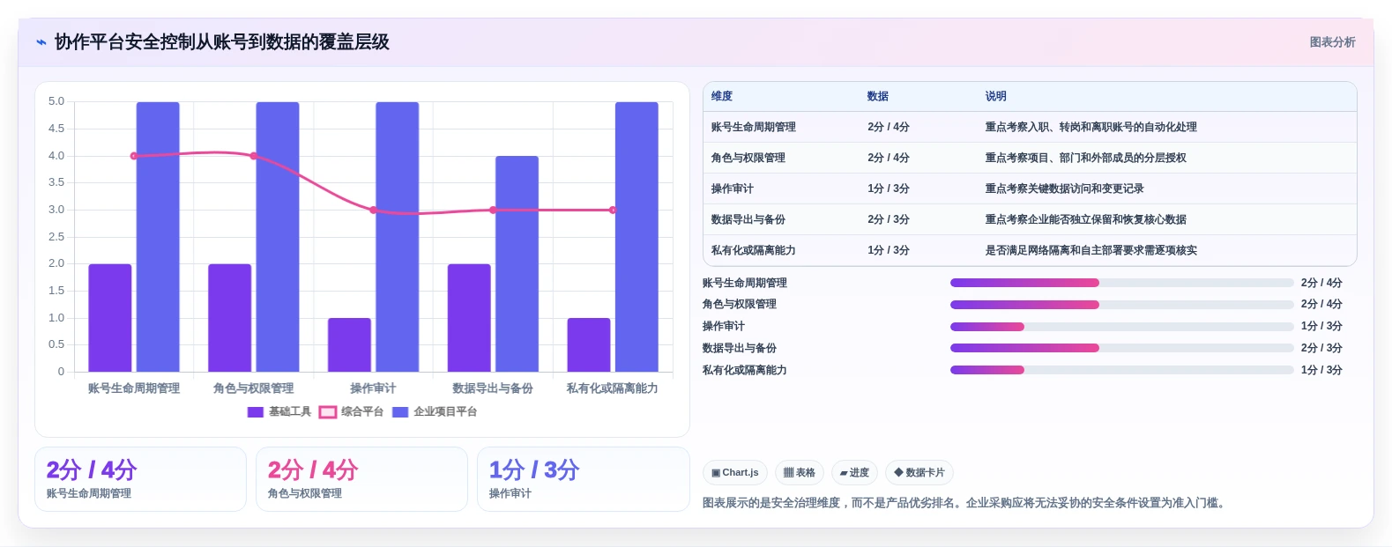
Task: Click description 重点考察入职、转岗和离职账号的自动化处理
Action: point(1091,128)
